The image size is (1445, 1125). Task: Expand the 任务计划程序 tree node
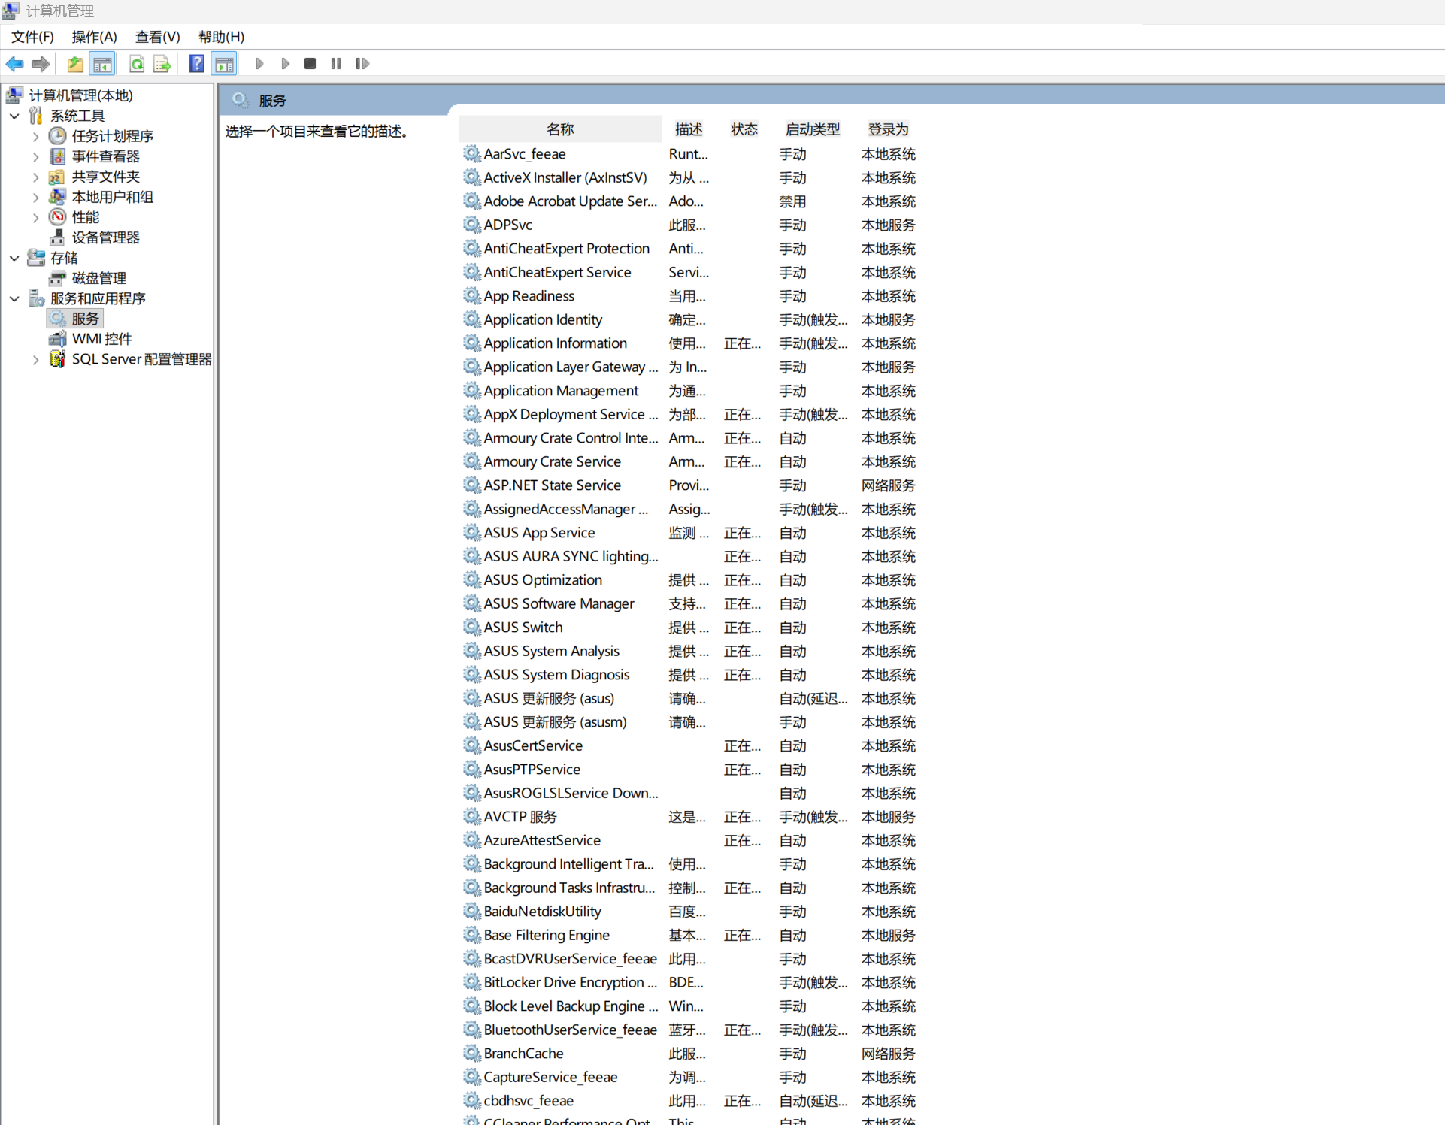[x=35, y=136]
